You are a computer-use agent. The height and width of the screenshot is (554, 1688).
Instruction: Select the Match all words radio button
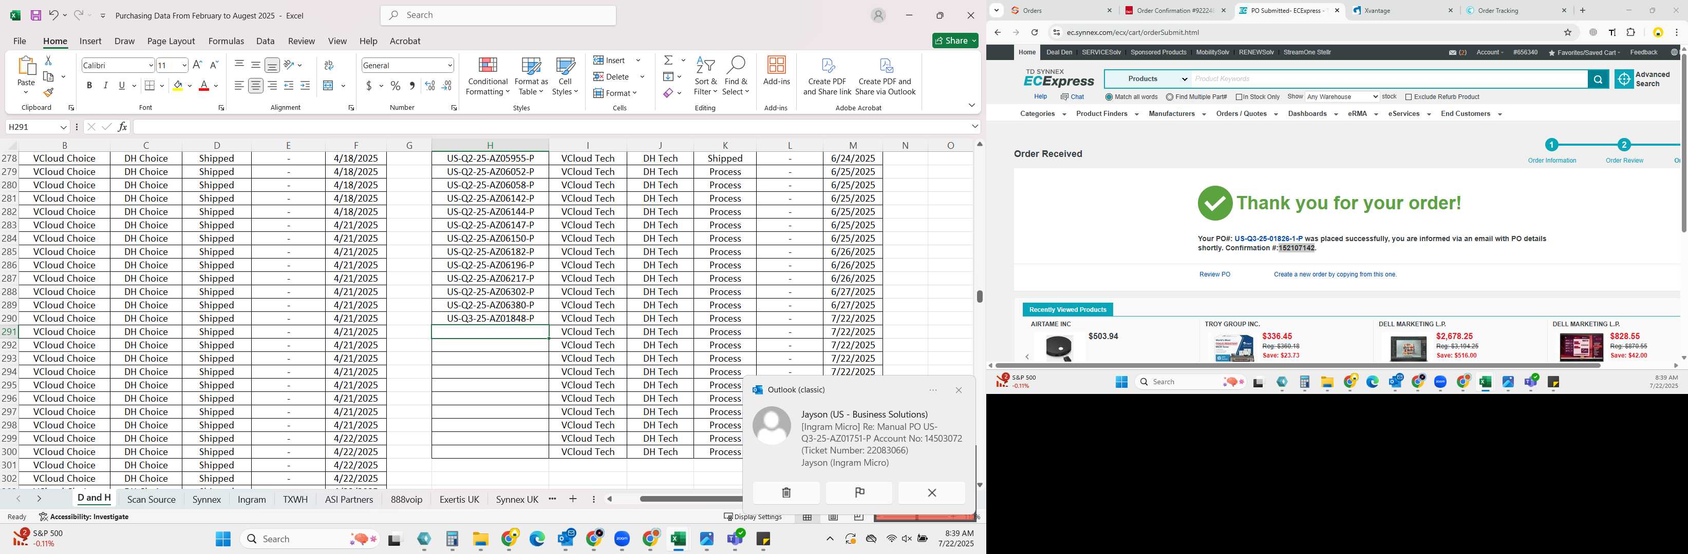[x=1109, y=97]
